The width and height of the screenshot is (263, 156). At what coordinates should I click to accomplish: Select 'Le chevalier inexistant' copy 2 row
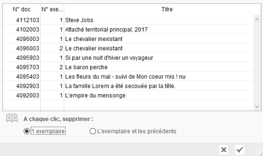[x=128, y=48]
